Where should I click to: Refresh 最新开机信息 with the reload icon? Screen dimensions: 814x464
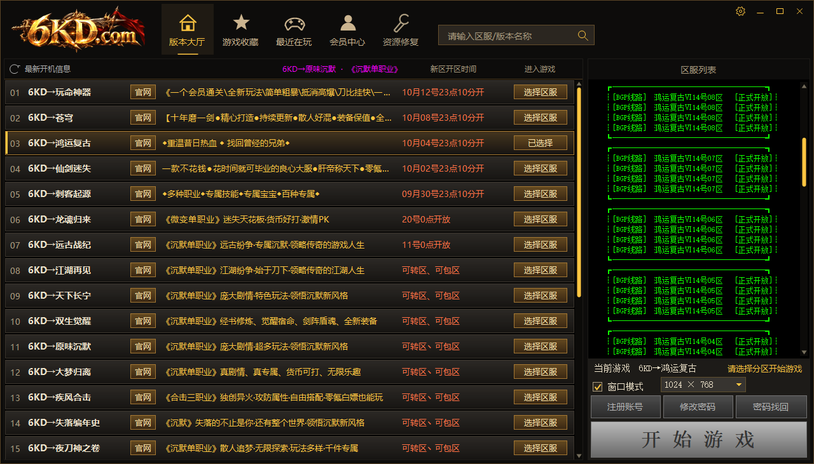[x=15, y=69]
